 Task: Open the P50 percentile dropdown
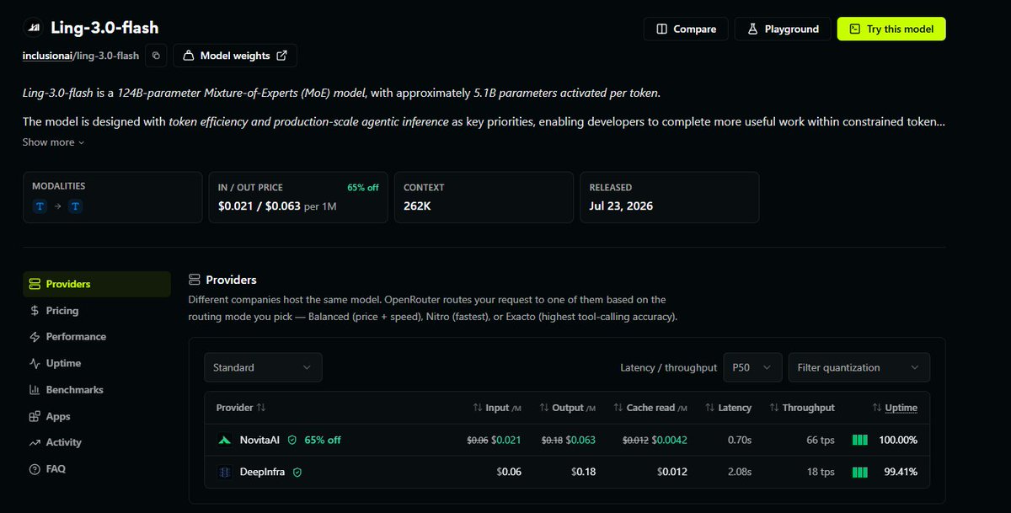point(752,367)
